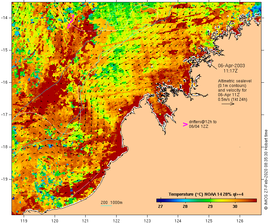Click the "drifters@12h to" legend text
The height and width of the screenshot is (224, 270).
203,122
